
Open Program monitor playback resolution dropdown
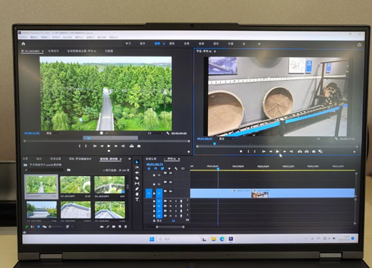coord(324,139)
